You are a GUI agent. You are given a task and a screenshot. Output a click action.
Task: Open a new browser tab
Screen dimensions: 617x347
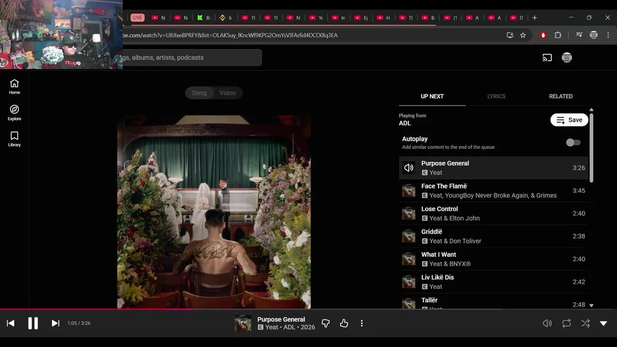[x=535, y=18]
